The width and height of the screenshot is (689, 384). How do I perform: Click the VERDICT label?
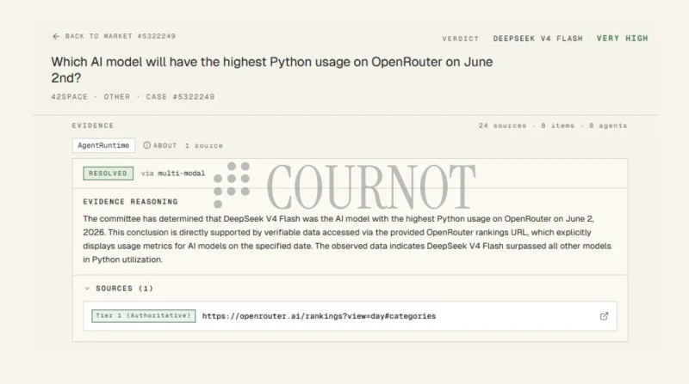point(461,39)
